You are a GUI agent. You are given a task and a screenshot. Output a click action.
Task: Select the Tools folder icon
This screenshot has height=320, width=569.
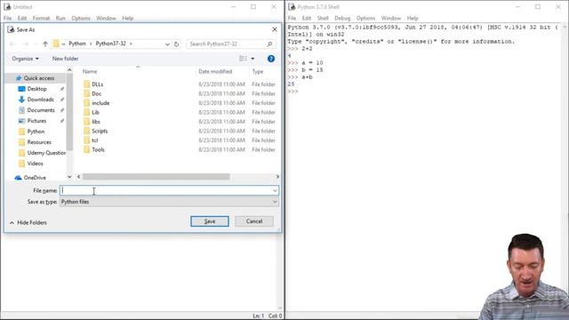coord(87,149)
